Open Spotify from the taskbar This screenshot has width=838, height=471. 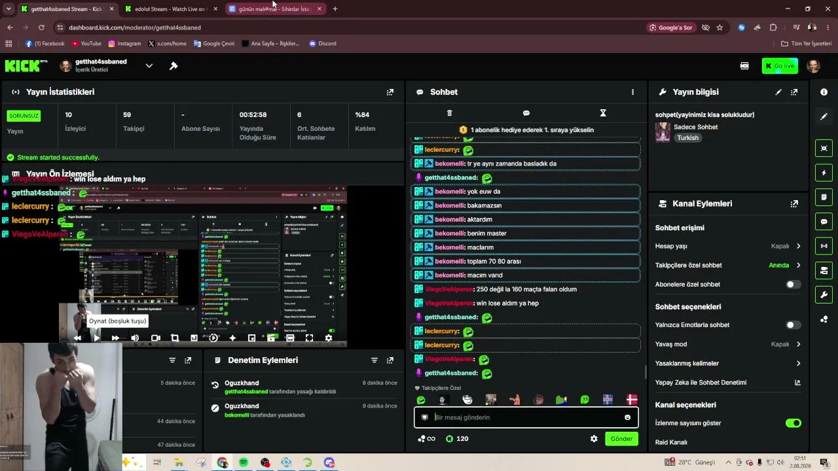pyautogui.click(x=244, y=462)
